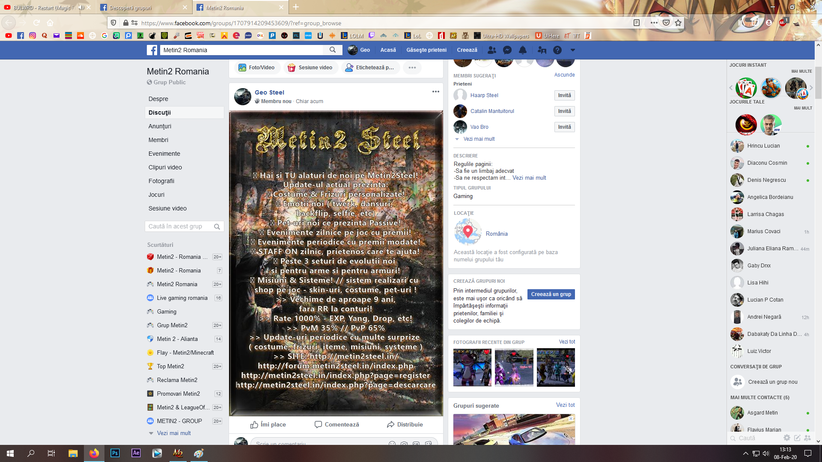Open chat with Hrincu Lucian
This screenshot has height=462, width=822.
pos(771,146)
